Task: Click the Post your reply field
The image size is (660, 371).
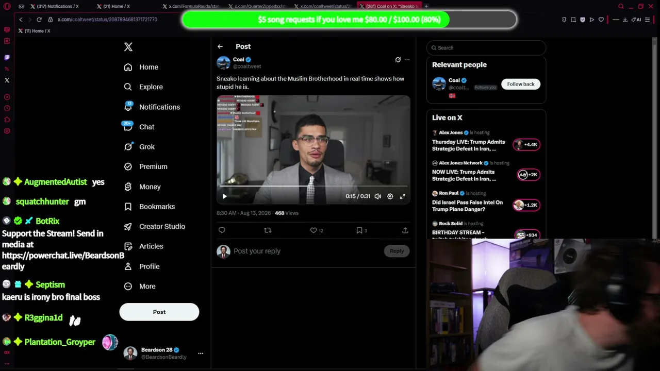Action: point(307,251)
